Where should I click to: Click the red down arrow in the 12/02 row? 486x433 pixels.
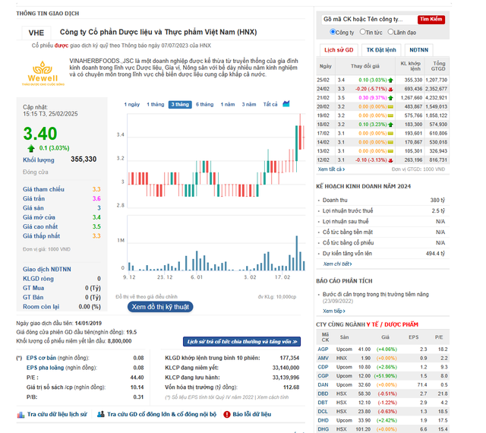click(390, 160)
